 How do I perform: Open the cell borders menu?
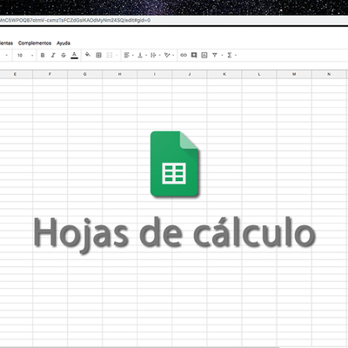(x=98, y=55)
